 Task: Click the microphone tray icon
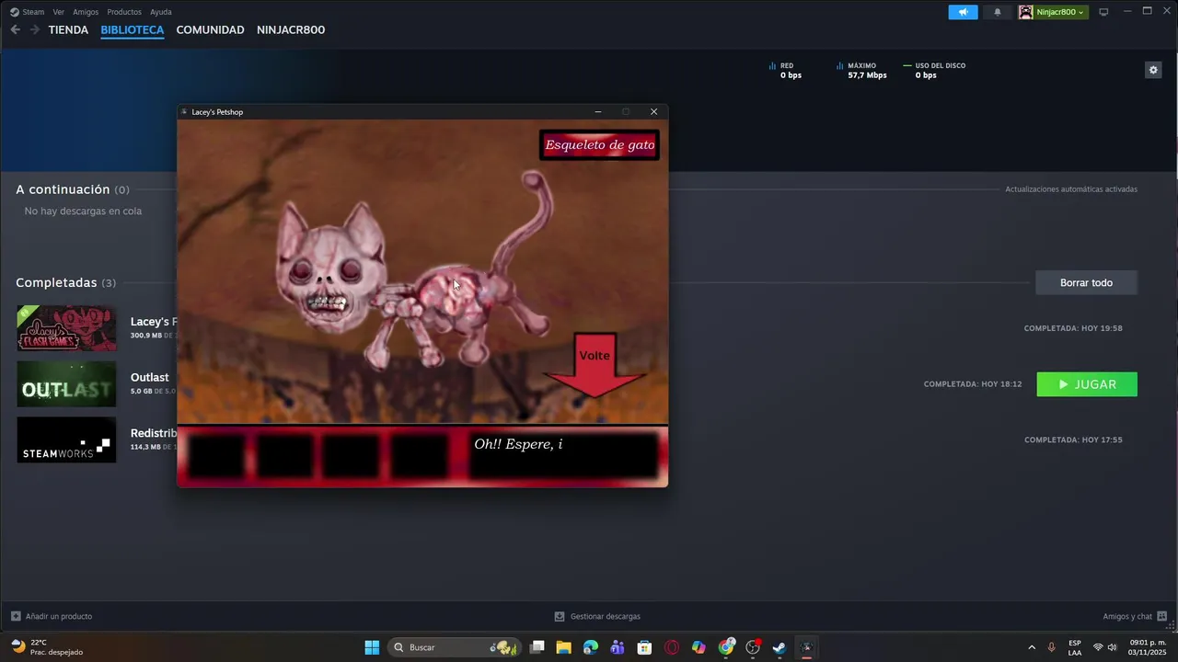click(x=1051, y=647)
